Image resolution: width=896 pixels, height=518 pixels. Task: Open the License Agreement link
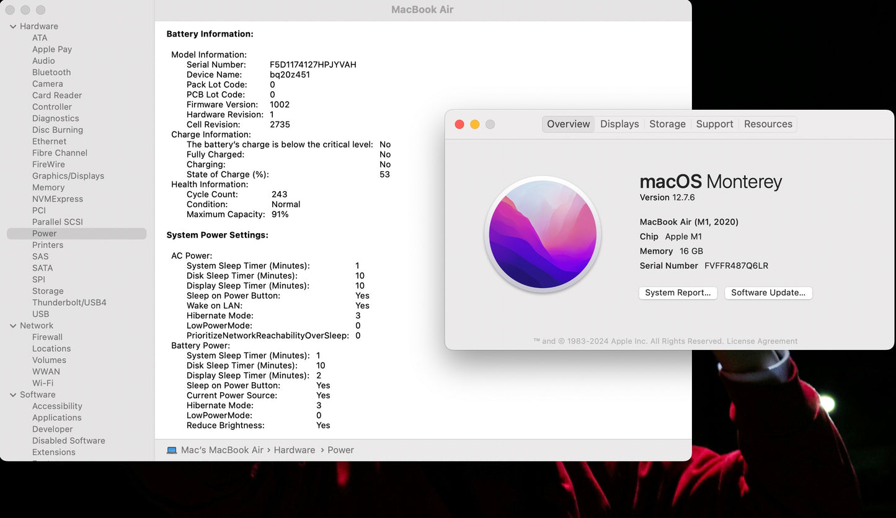tap(762, 341)
